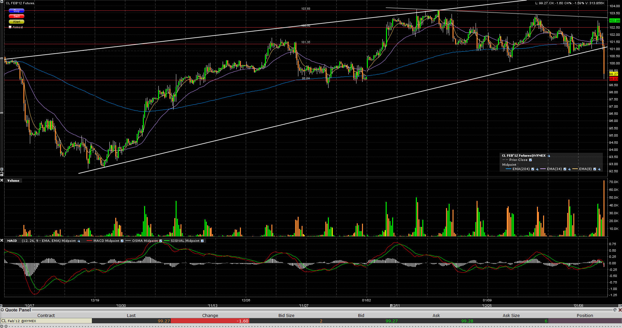Click the red MACD Midpoint line swatch
Image resolution: width=622 pixels, height=328 pixels.
click(x=89, y=241)
